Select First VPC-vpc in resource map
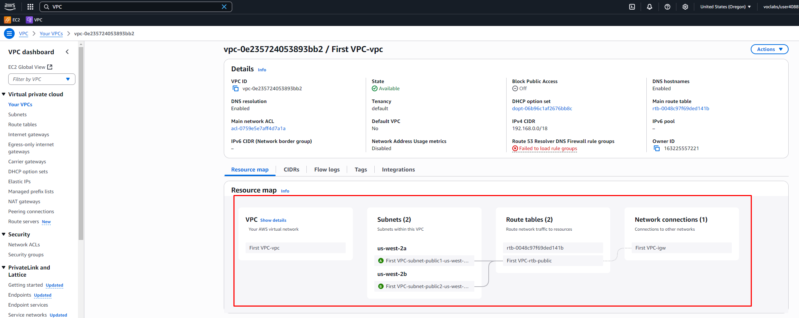 295,248
